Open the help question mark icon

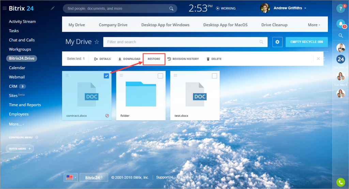(340, 9)
